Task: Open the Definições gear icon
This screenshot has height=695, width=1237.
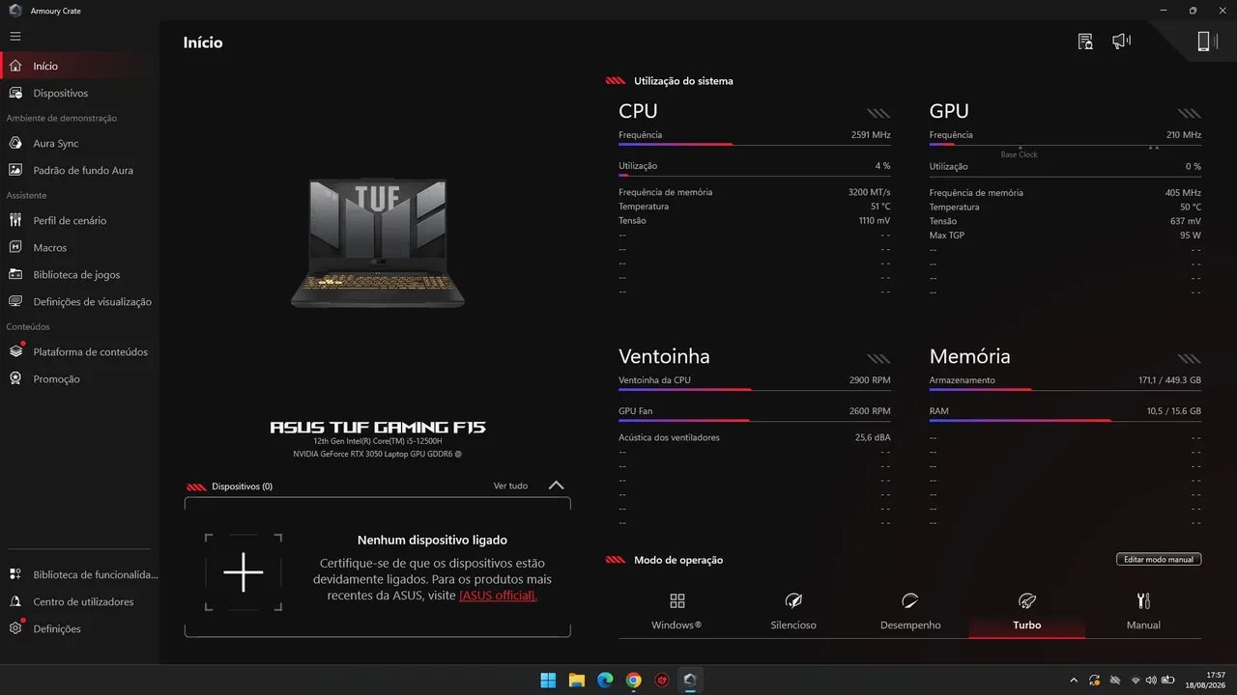Action: (15, 628)
